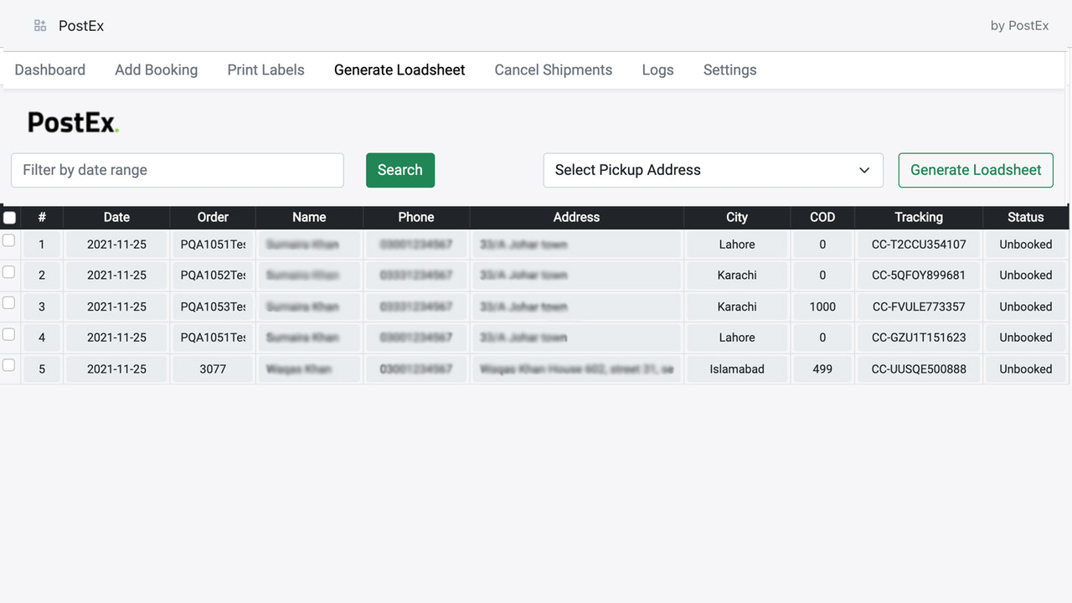Check the checkbox for row 1
This screenshot has height=603, width=1072.
pos(9,240)
